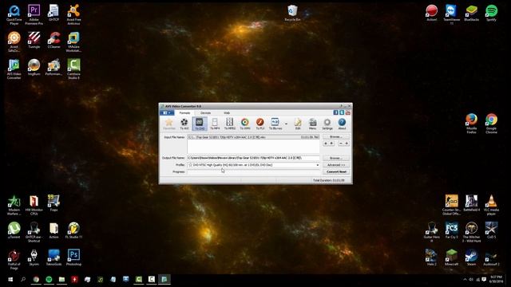
Task: Open Photoshop desktop shortcut
Action: point(73,258)
